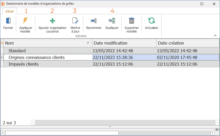Click the green plus Ajouter organisation courante

pyautogui.click(x=52, y=21)
